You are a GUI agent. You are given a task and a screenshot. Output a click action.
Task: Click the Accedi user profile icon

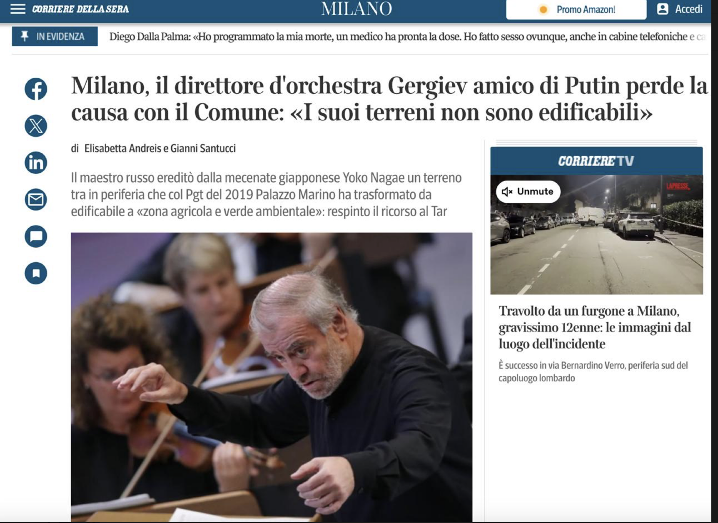click(663, 9)
